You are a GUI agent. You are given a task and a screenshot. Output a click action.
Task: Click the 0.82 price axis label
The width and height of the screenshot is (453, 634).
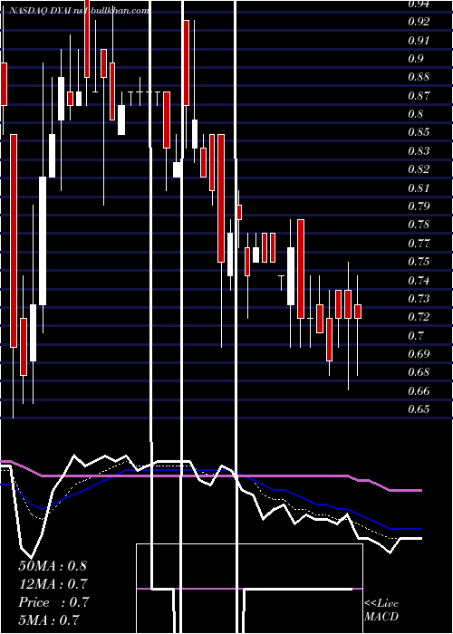[x=419, y=169]
